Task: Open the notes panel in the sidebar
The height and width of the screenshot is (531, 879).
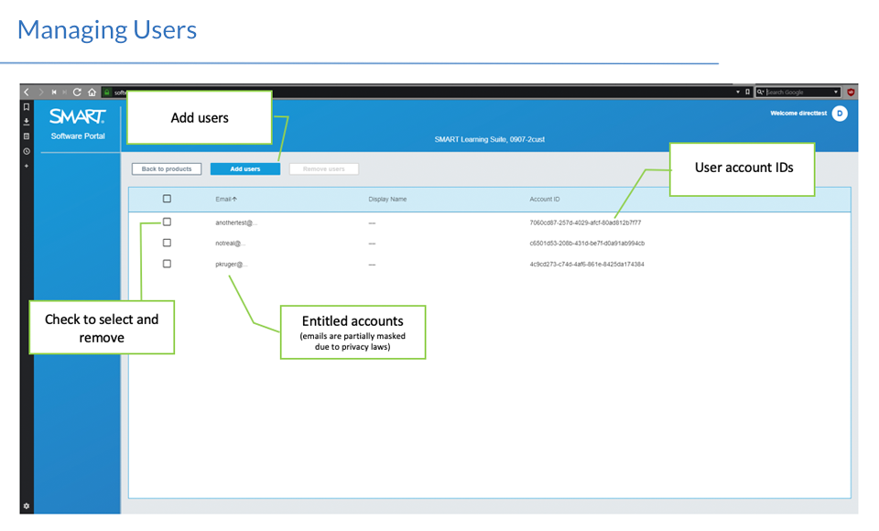Action: pos(27,136)
